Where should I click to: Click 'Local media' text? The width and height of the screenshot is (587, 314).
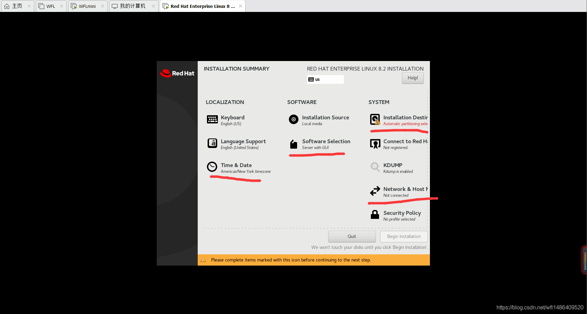(312, 124)
